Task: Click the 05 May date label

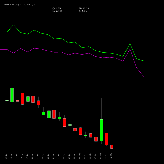Action: 85,156
